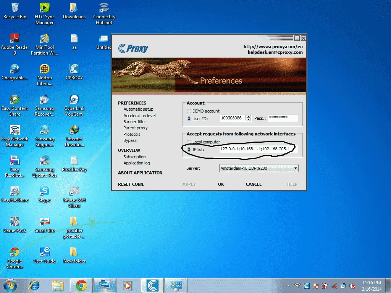Open the taskbar clock and date

coord(372,286)
